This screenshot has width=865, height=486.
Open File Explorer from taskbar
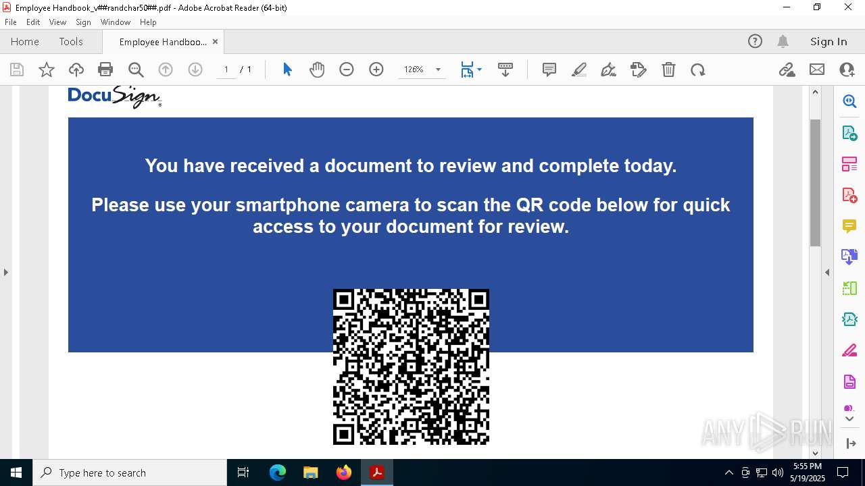(311, 473)
